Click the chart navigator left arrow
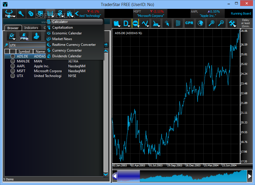This screenshot has height=185, width=255. coord(115,176)
